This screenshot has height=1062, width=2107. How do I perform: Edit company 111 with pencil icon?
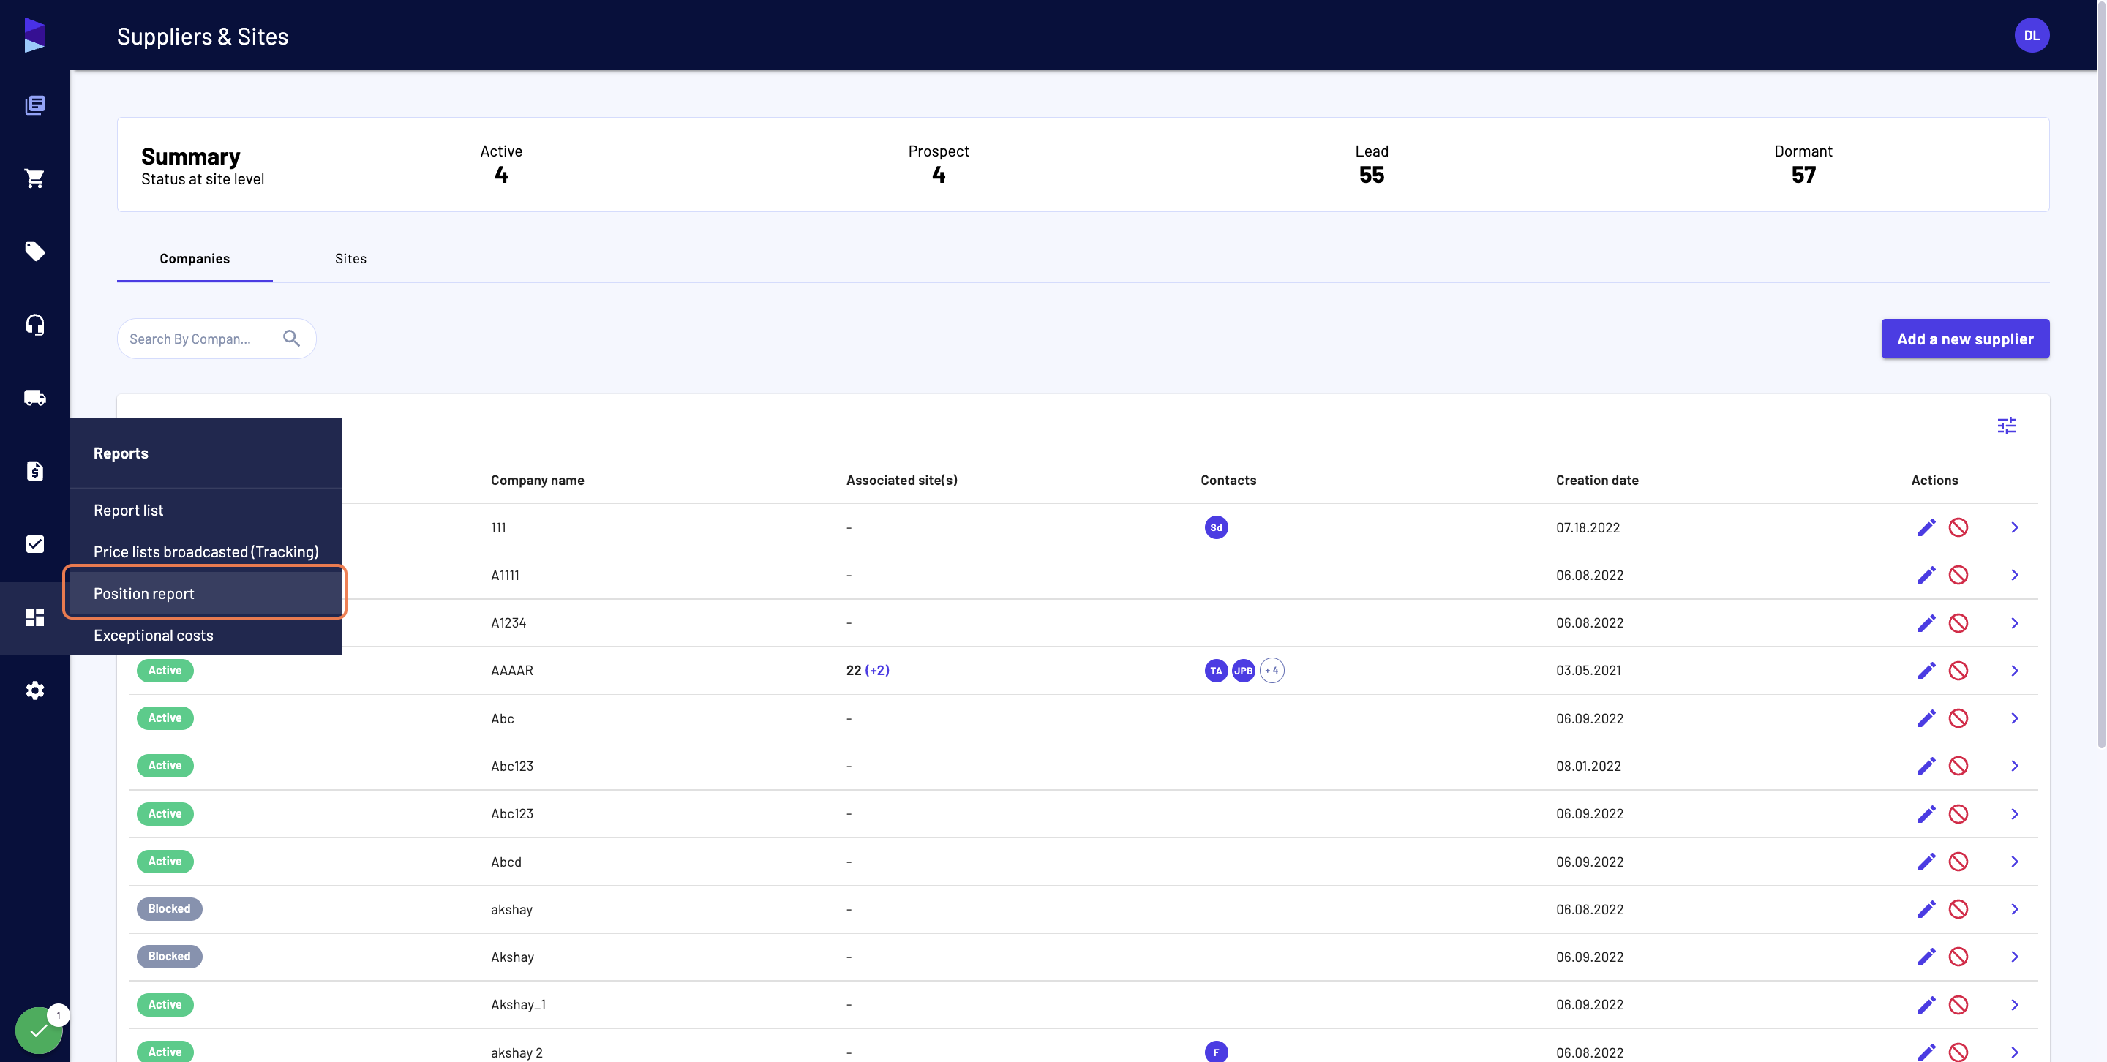1926,527
